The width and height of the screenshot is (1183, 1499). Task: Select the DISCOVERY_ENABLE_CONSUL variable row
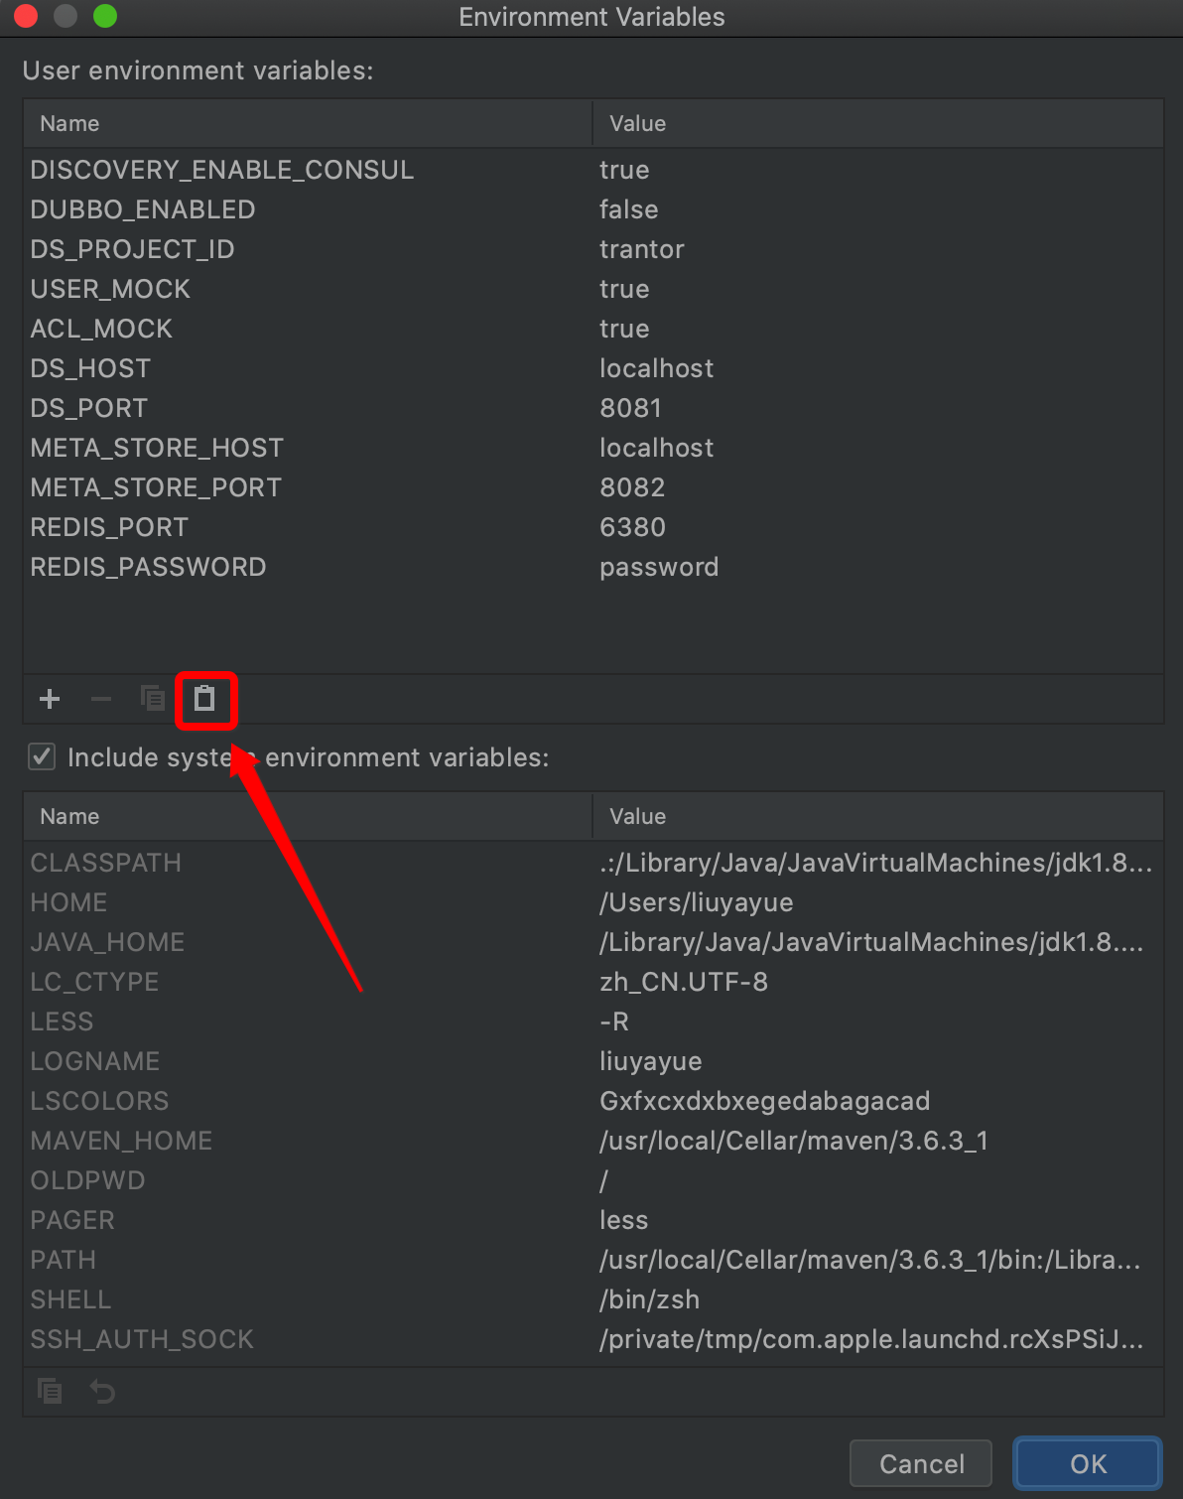point(222,169)
